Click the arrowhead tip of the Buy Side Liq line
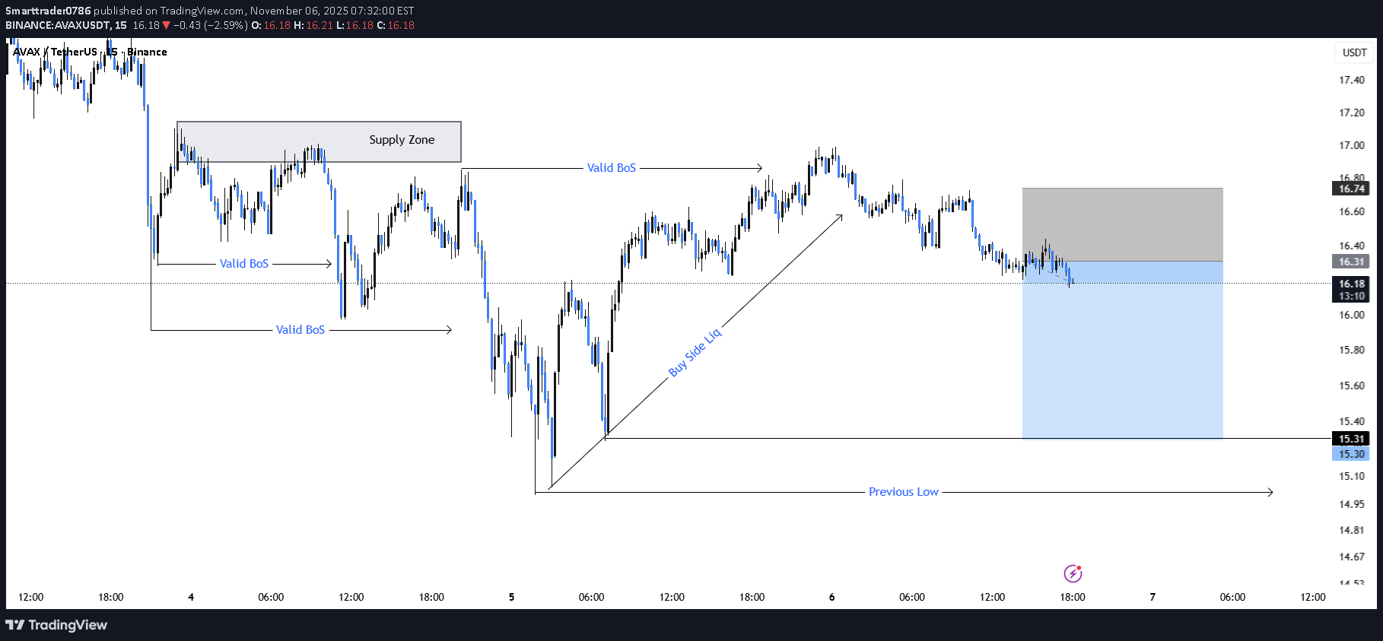 point(841,216)
